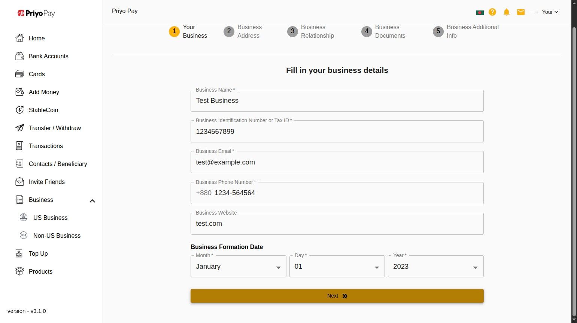Open Bank Accounts wallet icon
Viewport: 577px width, 323px height.
19,56
